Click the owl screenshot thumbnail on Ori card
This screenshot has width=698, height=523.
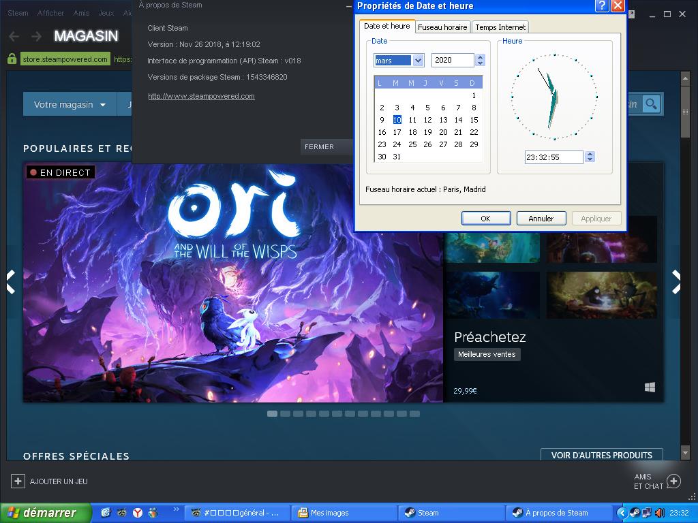[x=493, y=295]
